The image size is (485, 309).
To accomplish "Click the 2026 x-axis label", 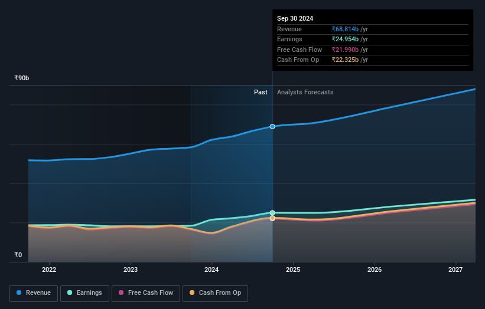I will point(375,270).
